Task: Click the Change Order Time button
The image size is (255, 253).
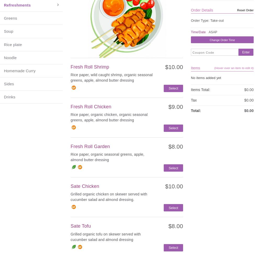Action: coord(222,40)
